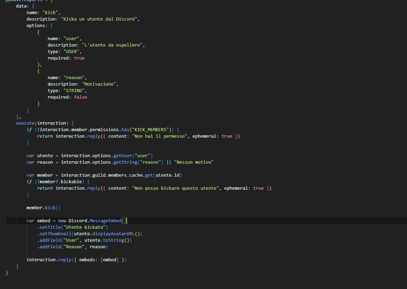Viewport: 407px width, 289px height.
Task: Click the type value "USER"
Action: click(72, 51)
